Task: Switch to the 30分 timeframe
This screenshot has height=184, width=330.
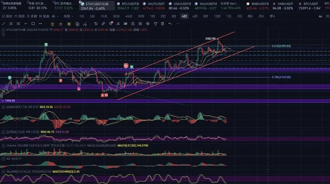Action: [116, 16]
